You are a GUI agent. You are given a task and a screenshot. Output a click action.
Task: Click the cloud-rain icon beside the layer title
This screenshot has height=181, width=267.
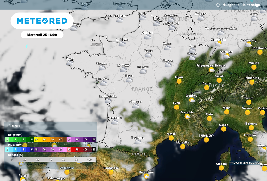coord(218,5)
